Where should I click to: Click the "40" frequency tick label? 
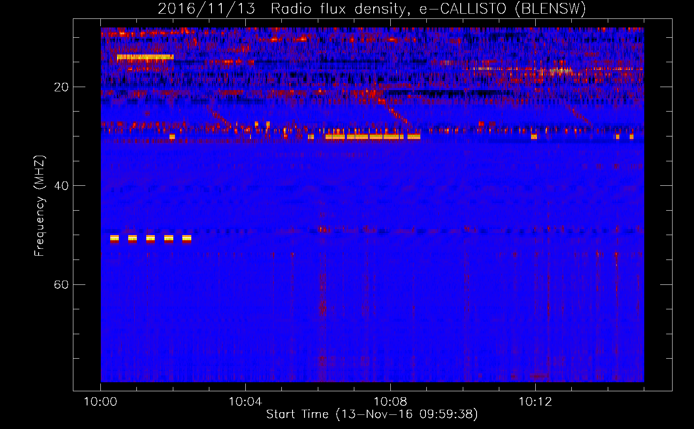pyautogui.click(x=61, y=186)
